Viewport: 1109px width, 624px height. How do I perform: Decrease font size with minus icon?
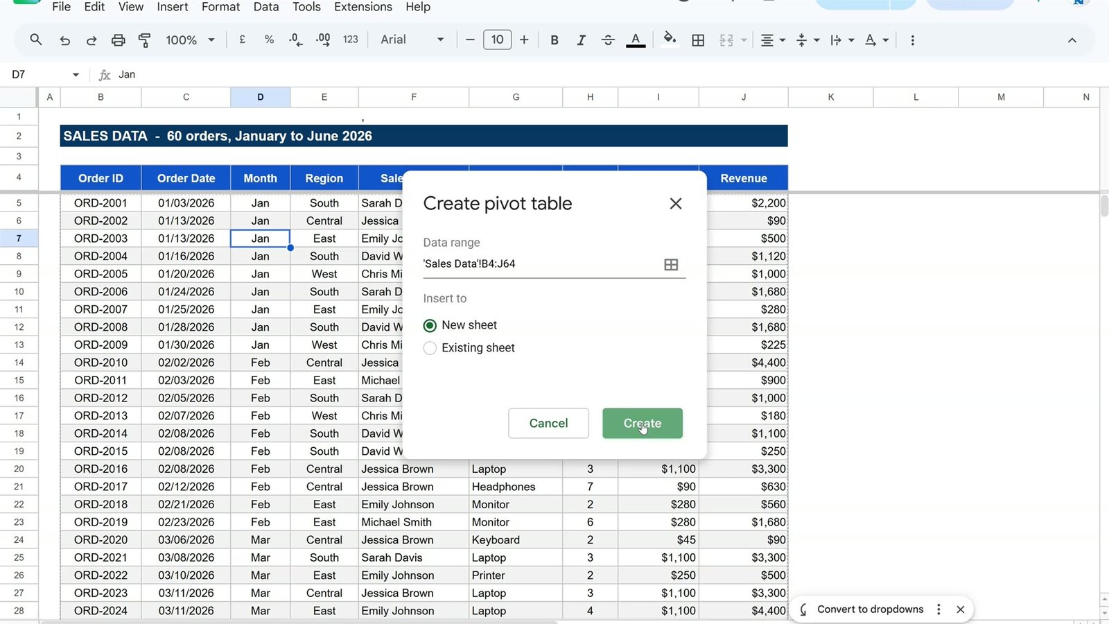click(x=470, y=40)
